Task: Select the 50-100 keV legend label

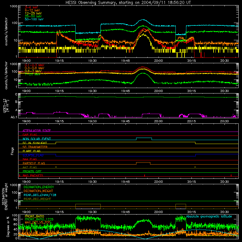Action: [x=34, y=19]
